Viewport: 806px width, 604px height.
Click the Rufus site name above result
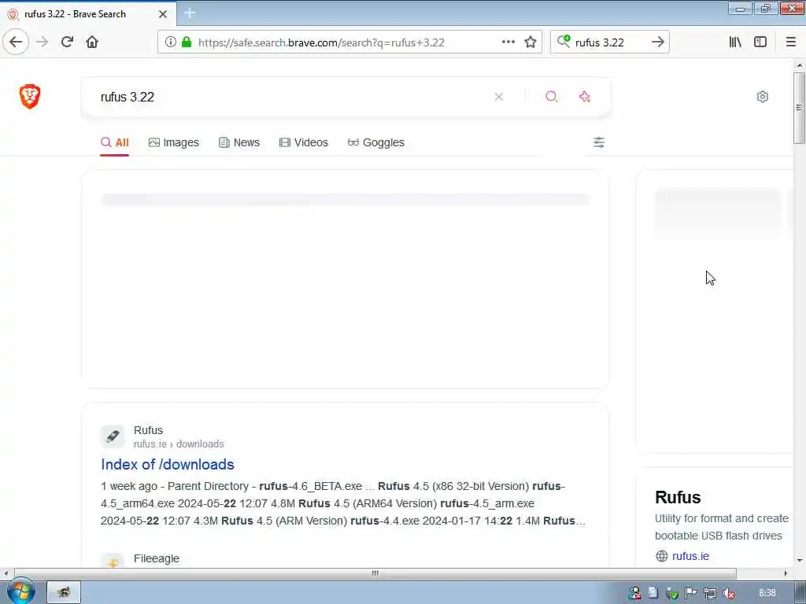(x=148, y=430)
